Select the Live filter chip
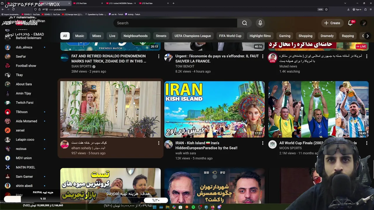The height and width of the screenshot is (210, 374). pos(112,36)
